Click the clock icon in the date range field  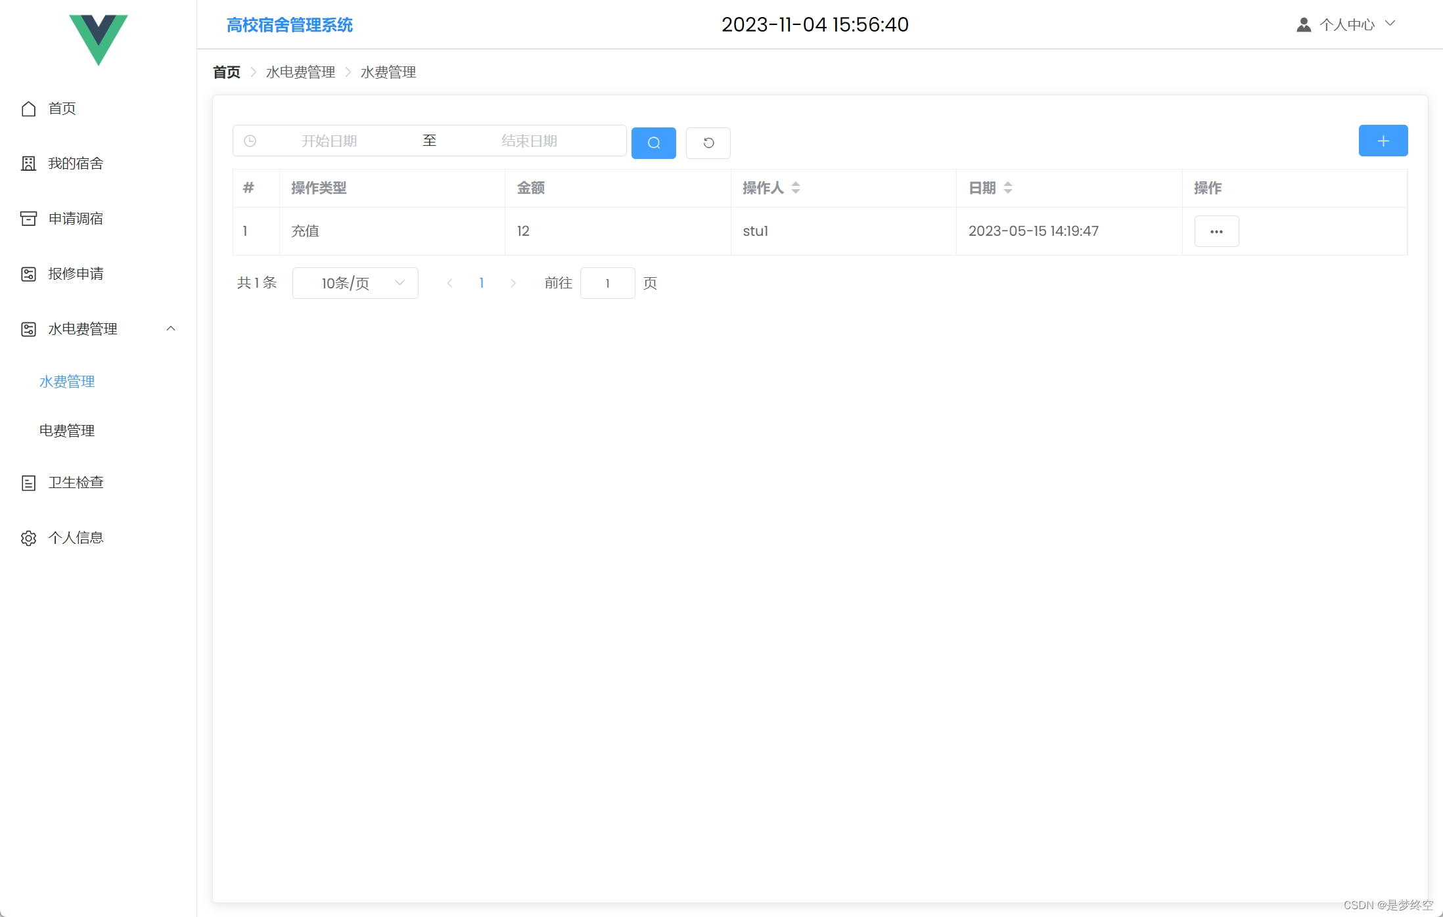click(250, 141)
